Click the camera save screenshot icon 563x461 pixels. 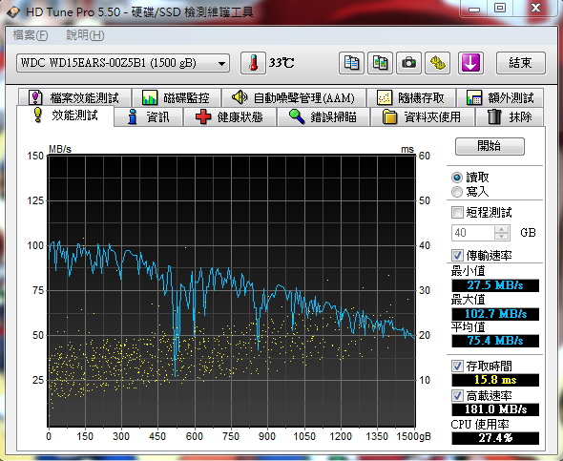point(408,63)
